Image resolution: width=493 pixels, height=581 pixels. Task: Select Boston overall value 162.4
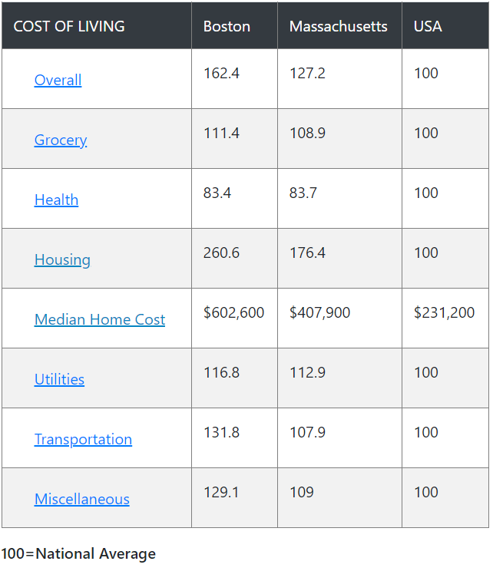(221, 73)
